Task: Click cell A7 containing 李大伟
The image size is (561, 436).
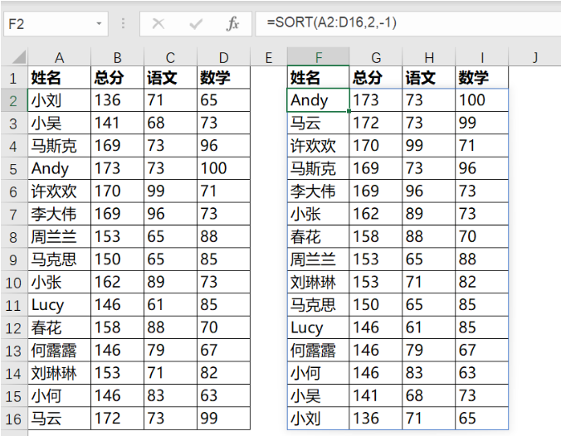Action: point(60,214)
